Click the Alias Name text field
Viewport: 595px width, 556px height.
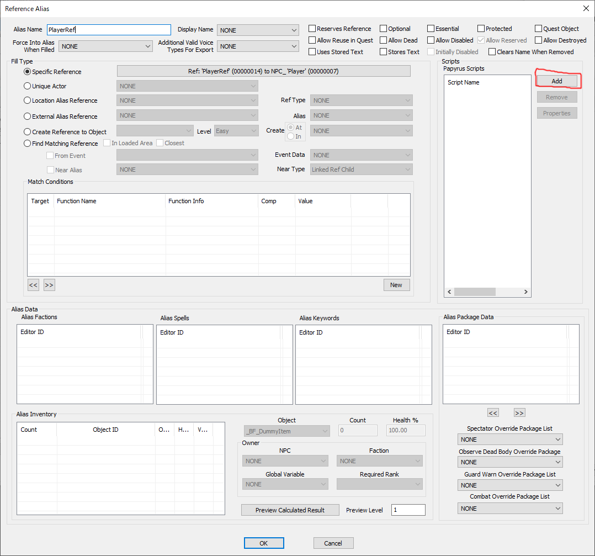pos(109,30)
